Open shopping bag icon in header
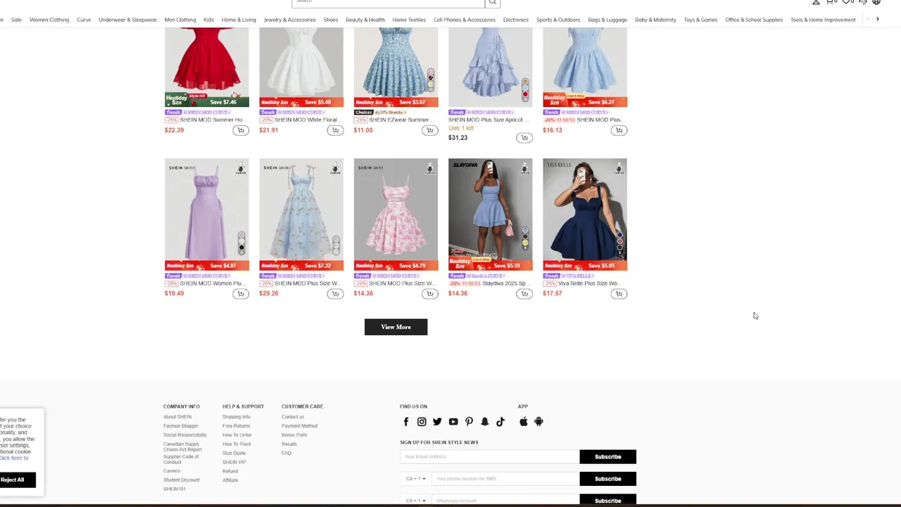Image resolution: width=901 pixels, height=507 pixels. [831, 2]
